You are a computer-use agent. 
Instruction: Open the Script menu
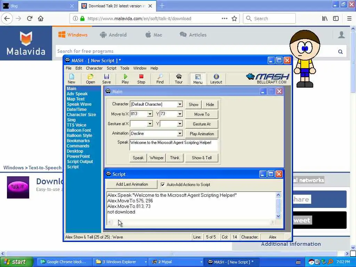pyautogui.click(x=112, y=68)
